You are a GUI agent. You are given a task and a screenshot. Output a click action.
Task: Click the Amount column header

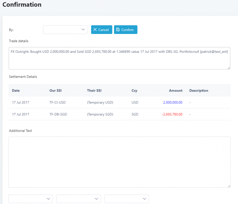point(175,91)
